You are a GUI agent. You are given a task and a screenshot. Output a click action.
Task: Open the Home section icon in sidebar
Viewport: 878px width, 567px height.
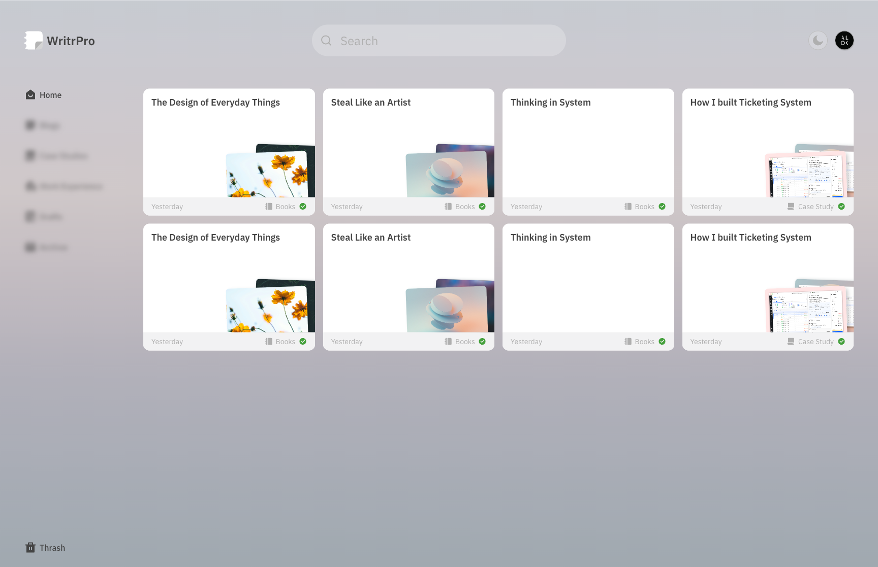point(30,95)
